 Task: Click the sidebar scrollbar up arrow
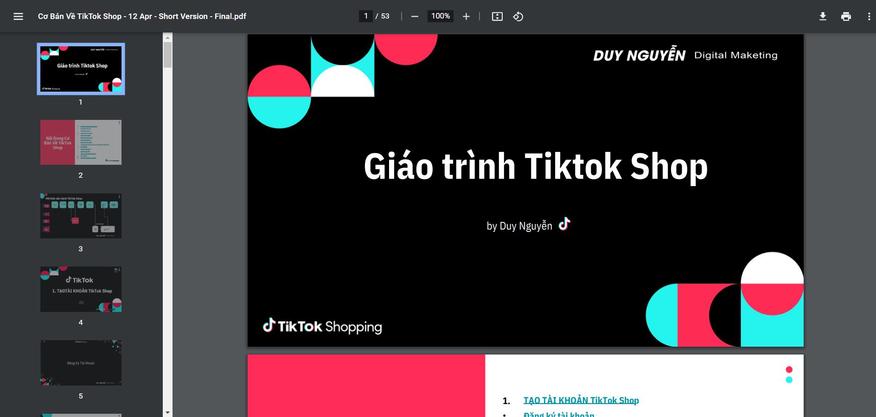pyautogui.click(x=167, y=37)
